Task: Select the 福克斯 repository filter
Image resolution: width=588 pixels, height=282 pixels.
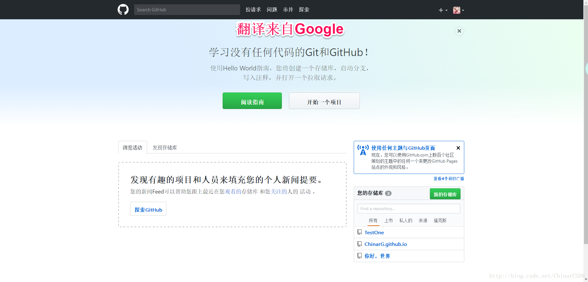Action: pyautogui.click(x=440, y=220)
